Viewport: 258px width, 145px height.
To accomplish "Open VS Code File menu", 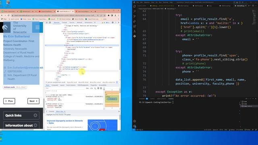I will coord(137,2).
